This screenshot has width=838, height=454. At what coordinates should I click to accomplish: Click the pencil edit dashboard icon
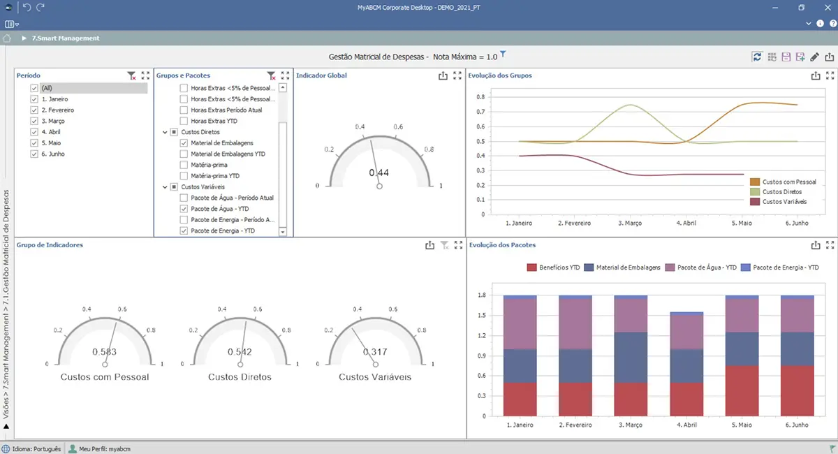(814, 57)
